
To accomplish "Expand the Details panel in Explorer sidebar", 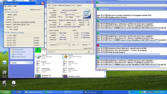I will [31, 63].
